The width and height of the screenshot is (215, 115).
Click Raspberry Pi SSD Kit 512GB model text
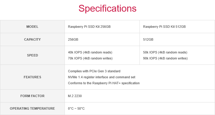point(165,27)
